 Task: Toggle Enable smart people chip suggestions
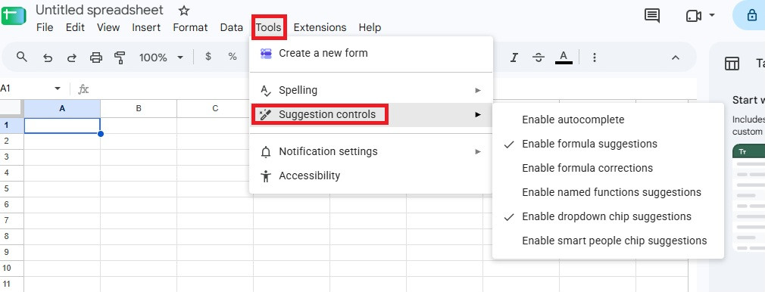coord(608,241)
